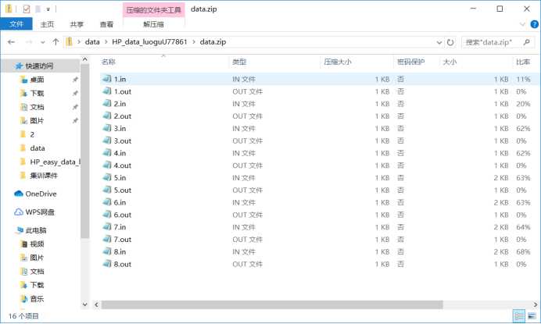
Task: Refresh the current folder view
Action: click(450, 42)
